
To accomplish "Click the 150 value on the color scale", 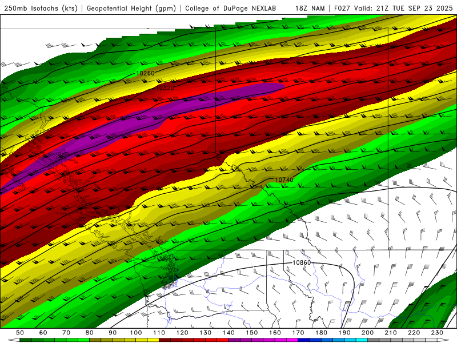I will (x=252, y=333).
